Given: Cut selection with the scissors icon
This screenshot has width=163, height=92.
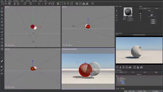Looking at the screenshot, I should click(15, 4).
